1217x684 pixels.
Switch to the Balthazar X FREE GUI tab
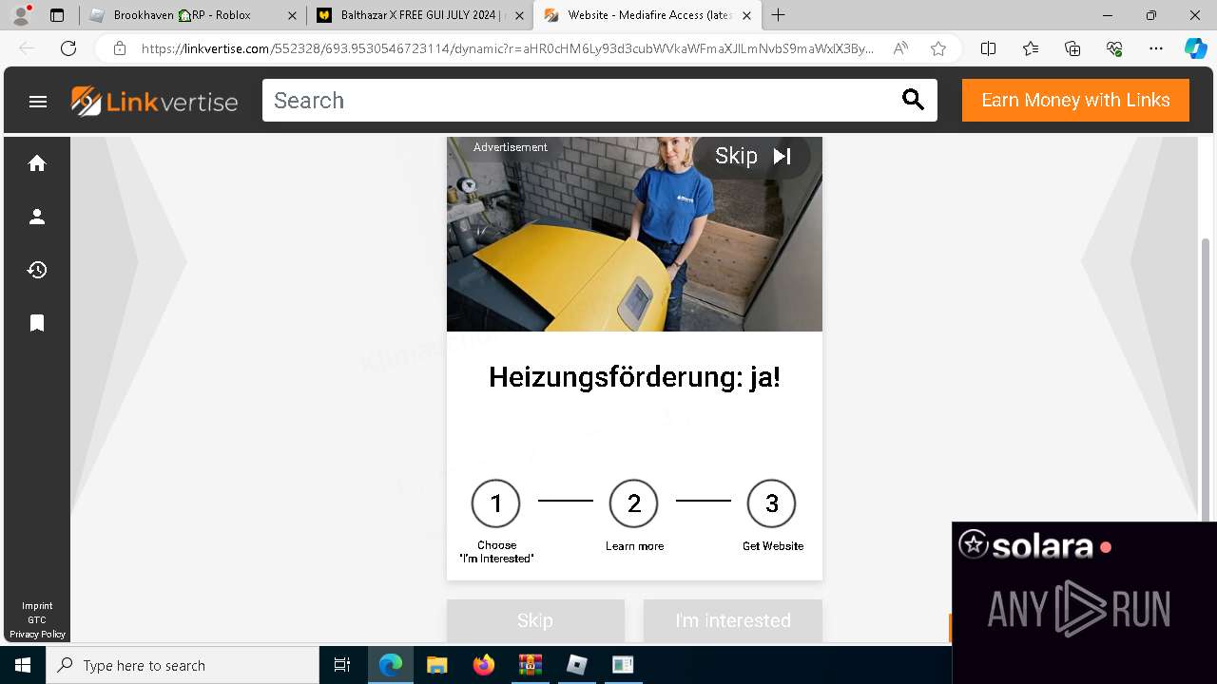click(x=419, y=15)
